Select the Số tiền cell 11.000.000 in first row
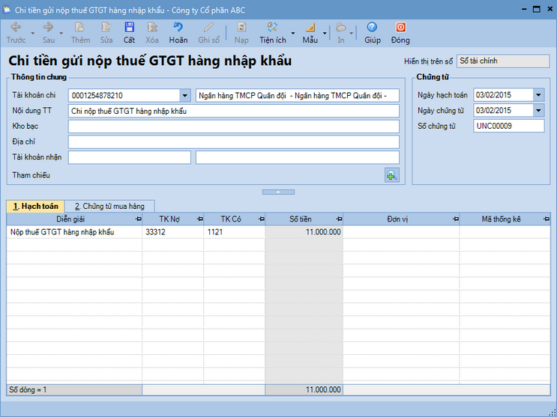Viewport: 557px width, 417px height. pos(304,232)
